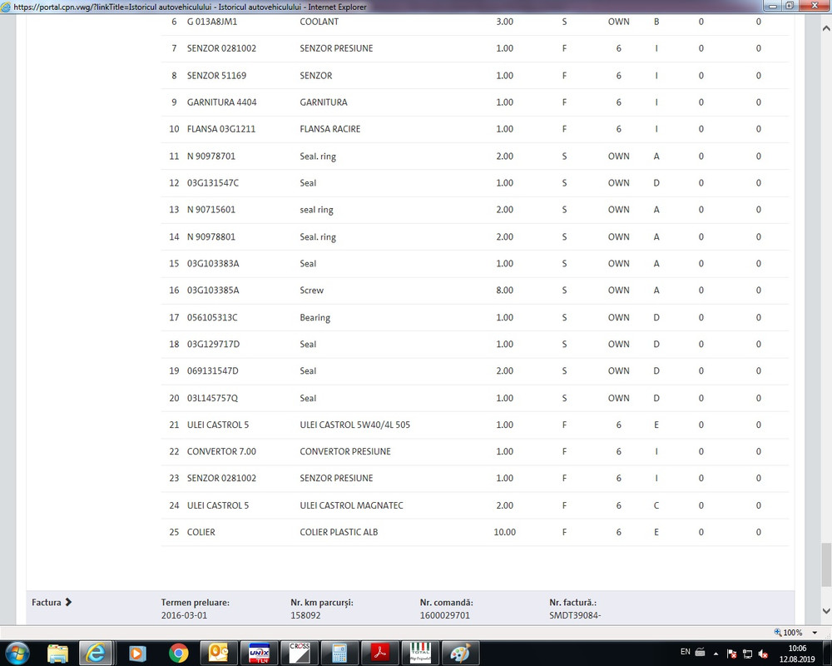This screenshot has width=832, height=666.
Task: Open the on-screen keyboard tray icon
Action: [700, 652]
